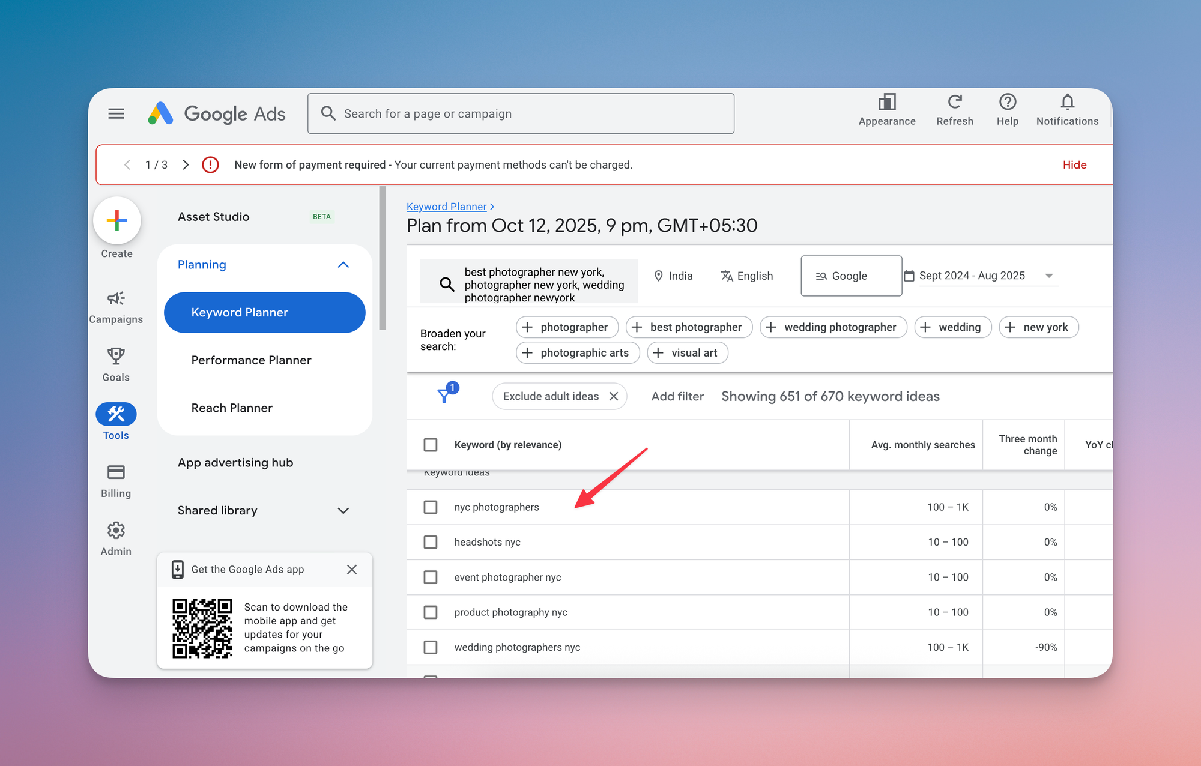The height and width of the screenshot is (766, 1201).
Task: Open Campaigns in the sidebar
Action: [x=116, y=299]
